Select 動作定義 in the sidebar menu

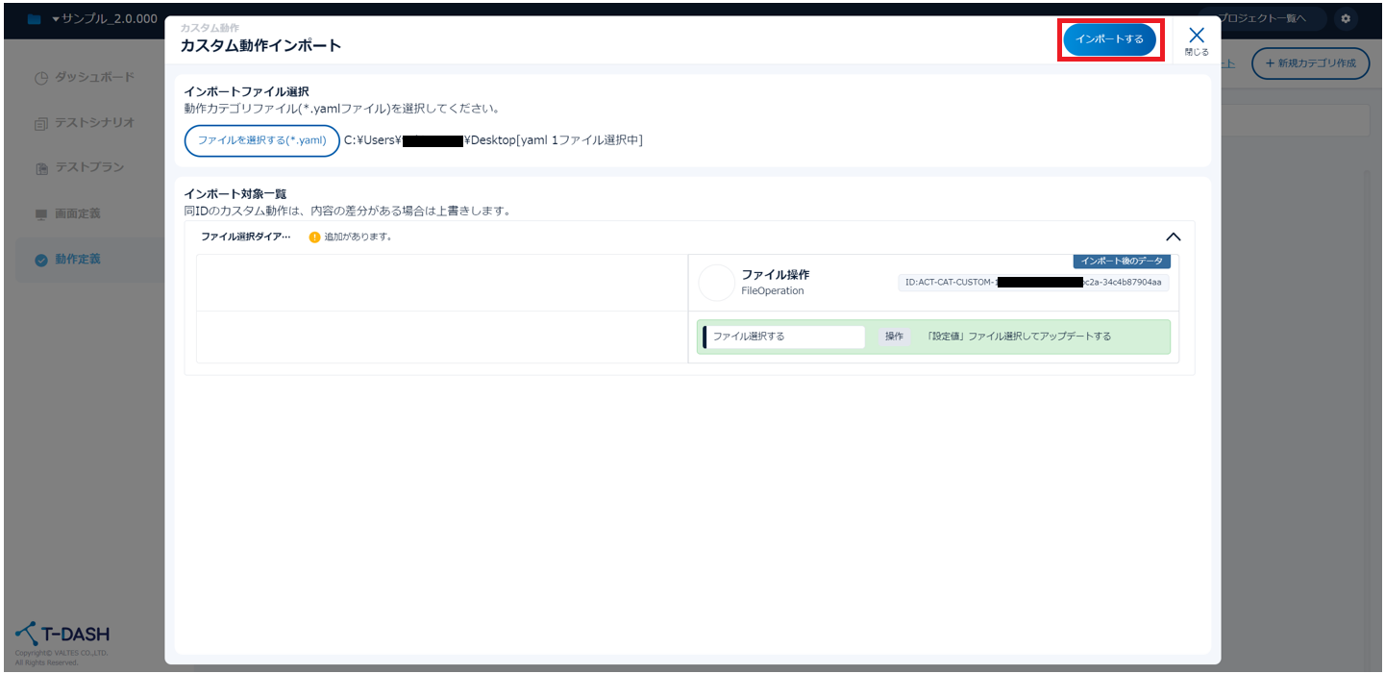77,260
